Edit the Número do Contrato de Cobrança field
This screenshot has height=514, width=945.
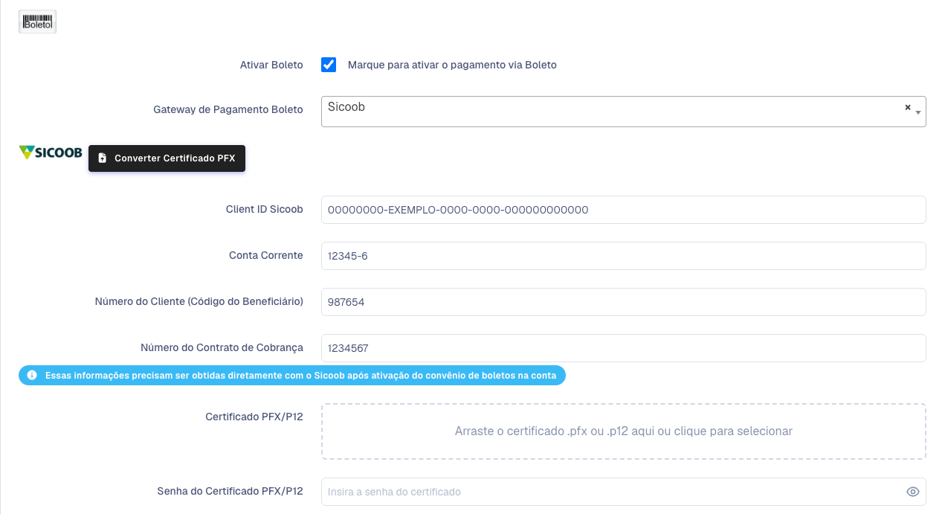623,348
